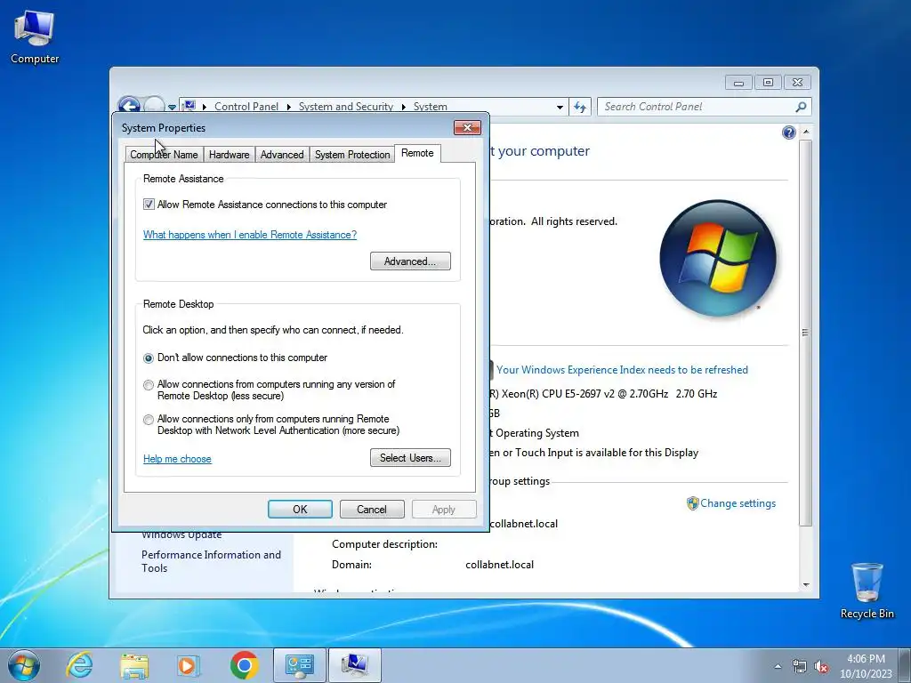
Task: Expand arrow after System and Security breadcrumb
Action: 403,107
